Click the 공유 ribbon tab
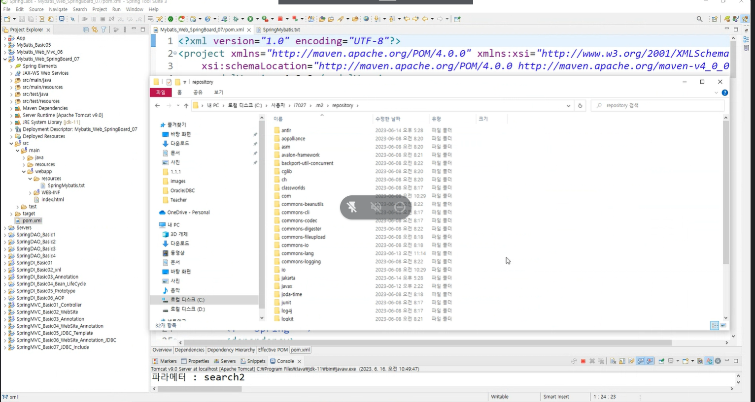Screen dimensions: 755x402 198,93
